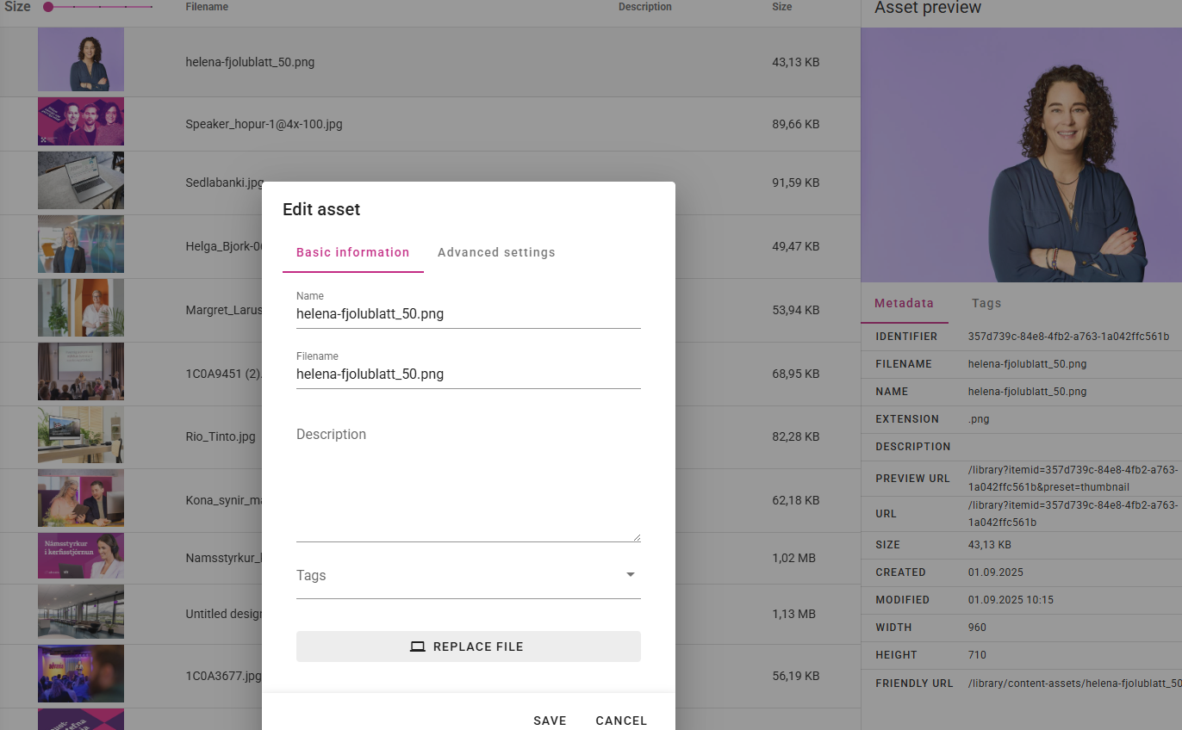Select the Basic information tab
Image resolution: width=1182 pixels, height=730 pixels.
(352, 252)
